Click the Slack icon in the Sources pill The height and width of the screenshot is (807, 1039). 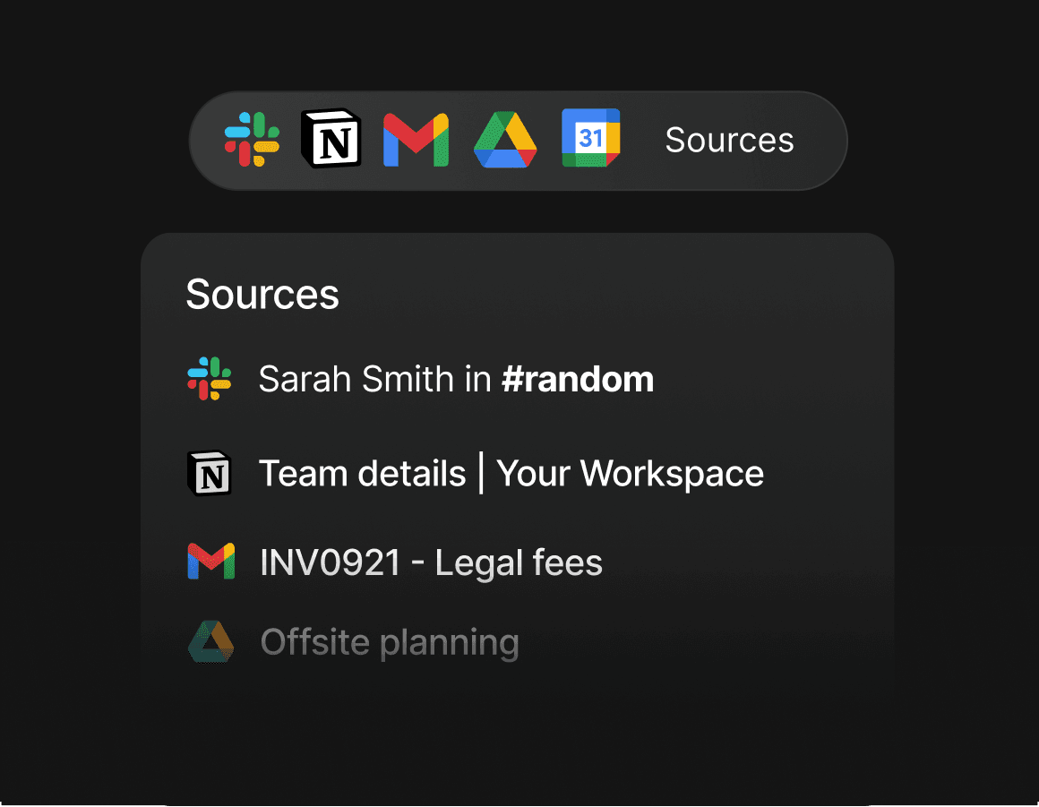pos(252,139)
